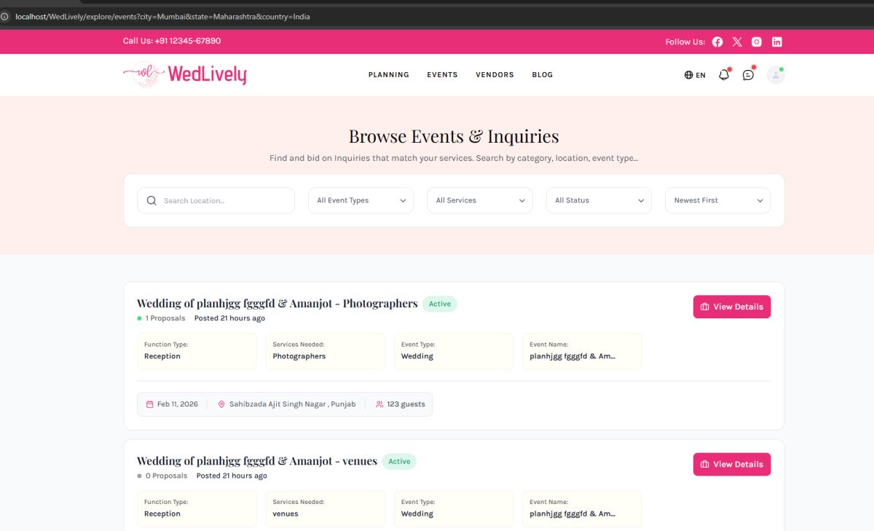Image resolution: width=874 pixels, height=531 pixels.
Task: Open the Facebook social icon
Action: tap(717, 42)
